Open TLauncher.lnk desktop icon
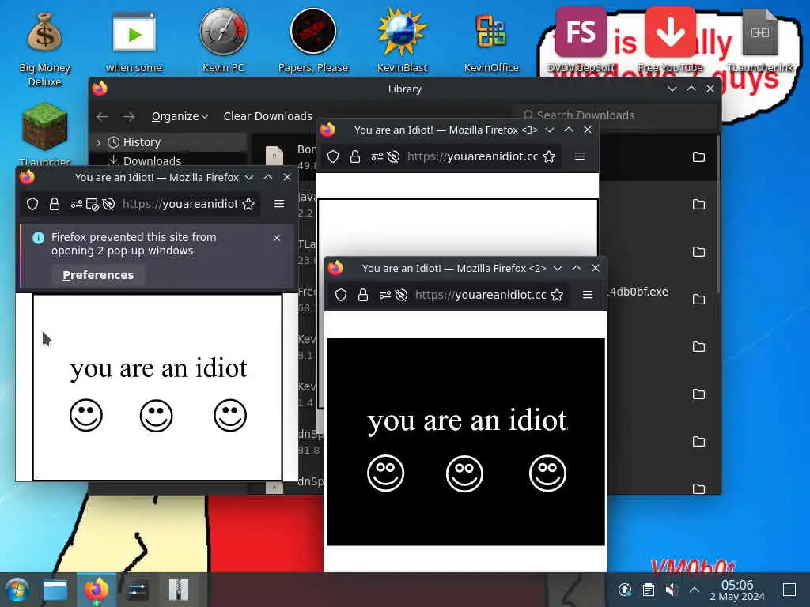 (760, 40)
